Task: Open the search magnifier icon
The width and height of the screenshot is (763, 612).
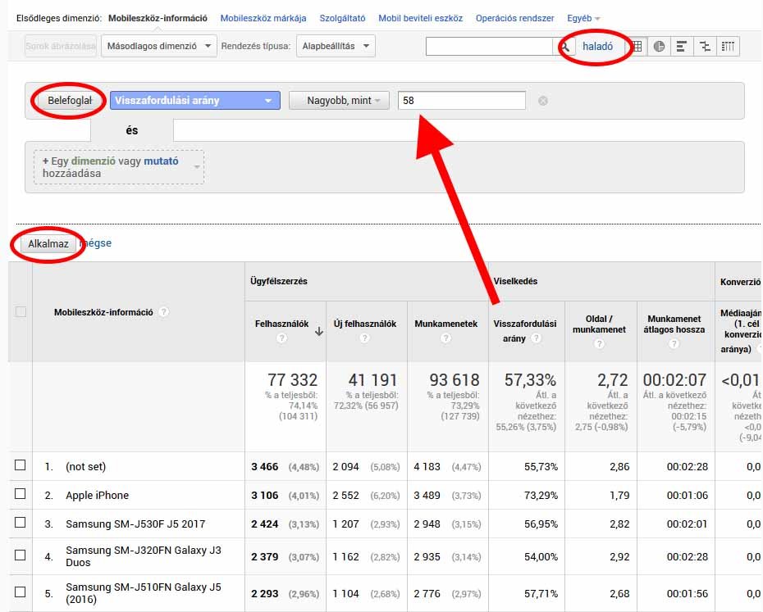Action: pyautogui.click(x=566, y=47)
